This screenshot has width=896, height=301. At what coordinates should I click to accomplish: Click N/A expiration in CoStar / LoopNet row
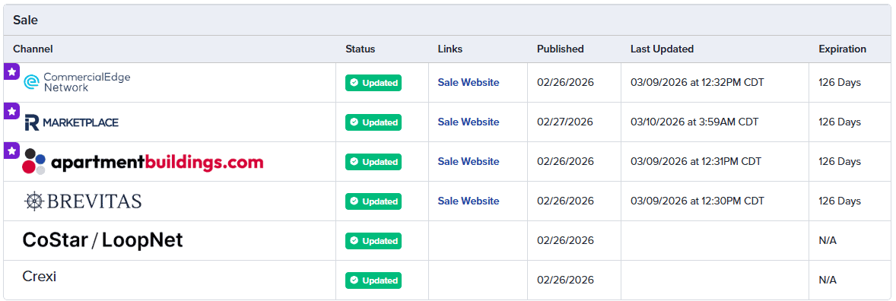(828, 240)
